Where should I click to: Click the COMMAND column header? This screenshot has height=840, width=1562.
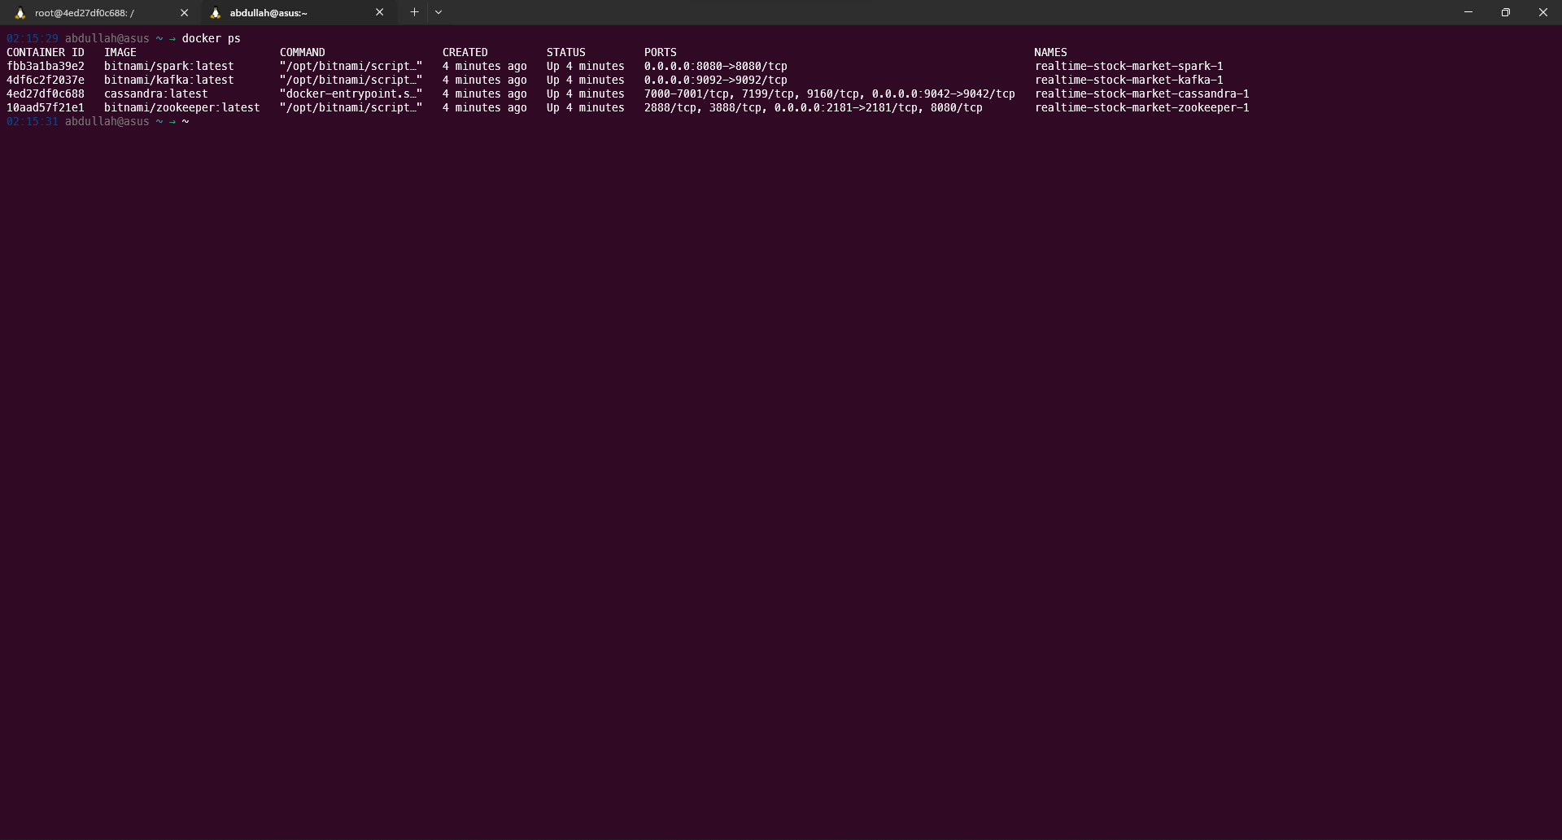[x=303, y=52]
